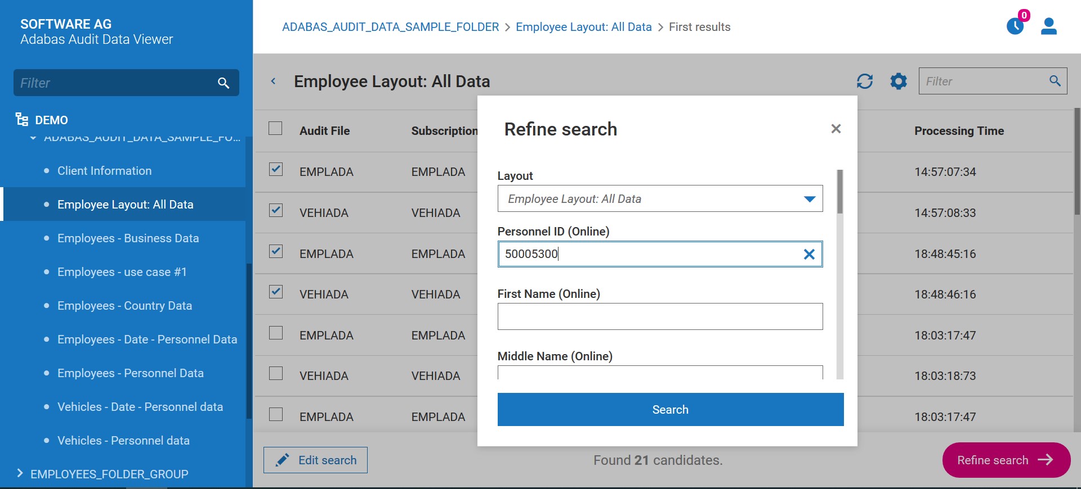Open Employees - Country Data layout
1081x489 pixels.
(x=124, y=306)
